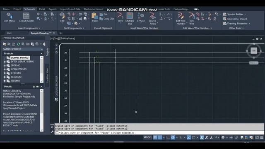Open the Electromechanical tab
This screenshot has width=265, height=149.
click(x=94, y=9)
